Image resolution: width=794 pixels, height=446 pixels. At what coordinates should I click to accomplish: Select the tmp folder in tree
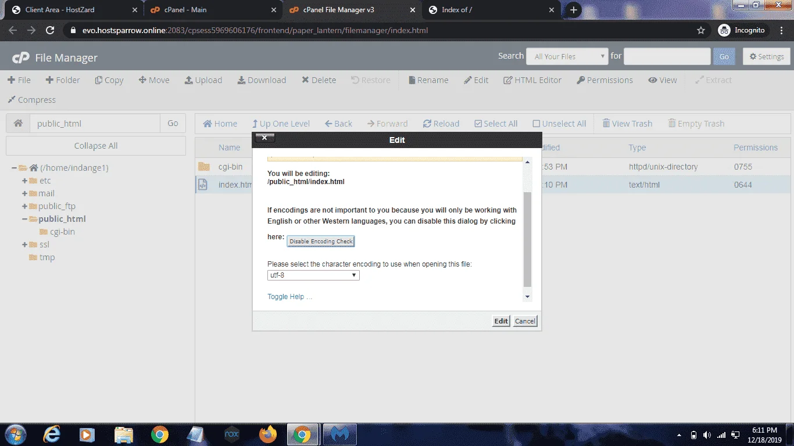47,257
